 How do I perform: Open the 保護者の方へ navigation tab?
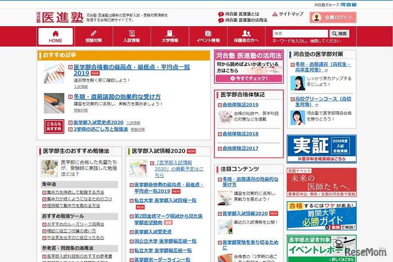pyautogui.click(x=246, y=36)
